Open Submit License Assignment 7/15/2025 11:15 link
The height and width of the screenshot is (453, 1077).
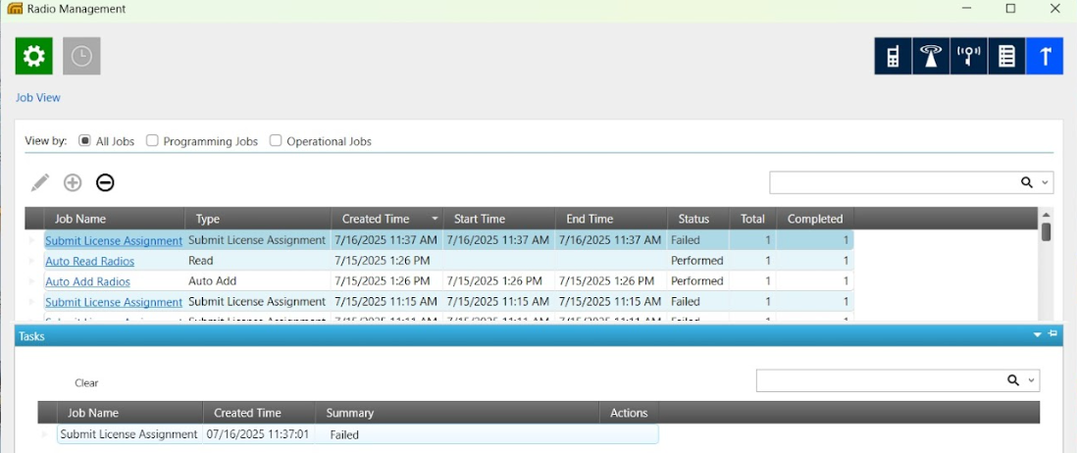tap(114, 302)
